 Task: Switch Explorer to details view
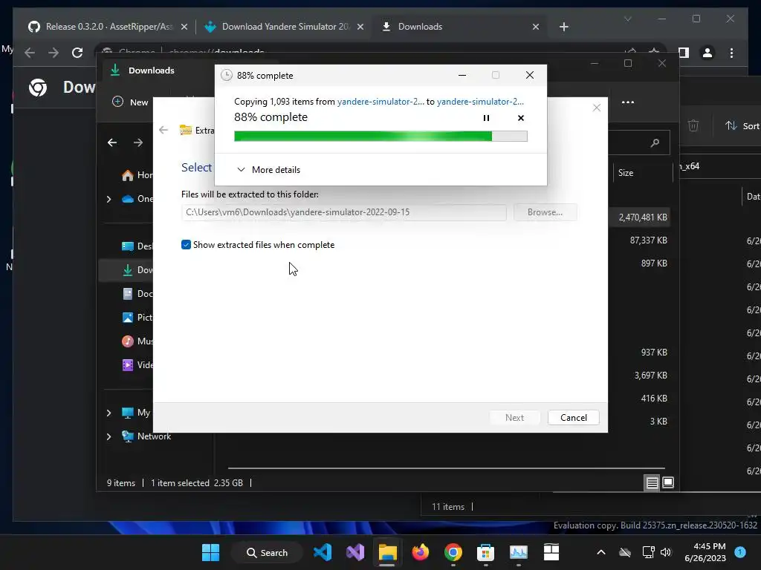tap(652, 482)
